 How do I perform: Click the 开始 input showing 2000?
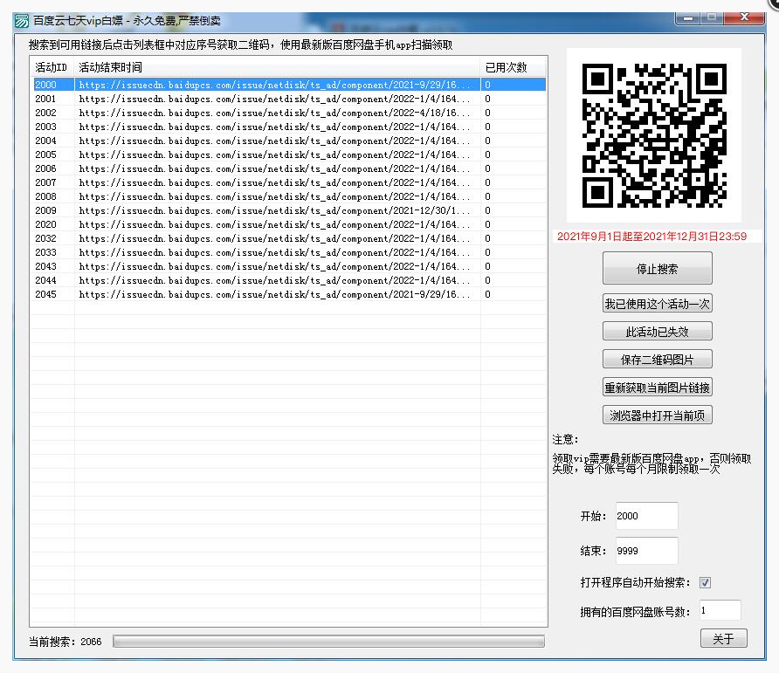[646, 516]
